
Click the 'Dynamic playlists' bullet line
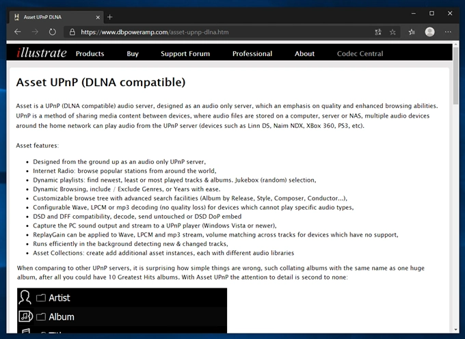click(174, 180)
